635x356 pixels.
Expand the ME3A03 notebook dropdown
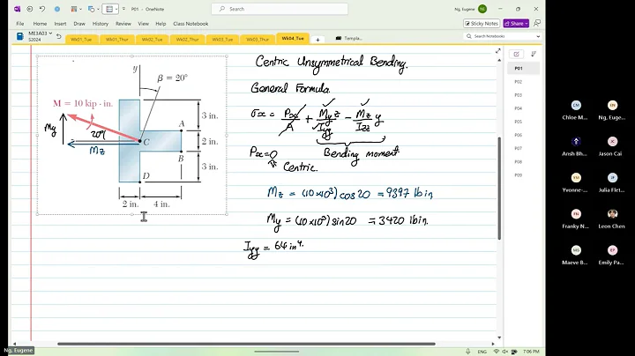click(x=50, y=33)
